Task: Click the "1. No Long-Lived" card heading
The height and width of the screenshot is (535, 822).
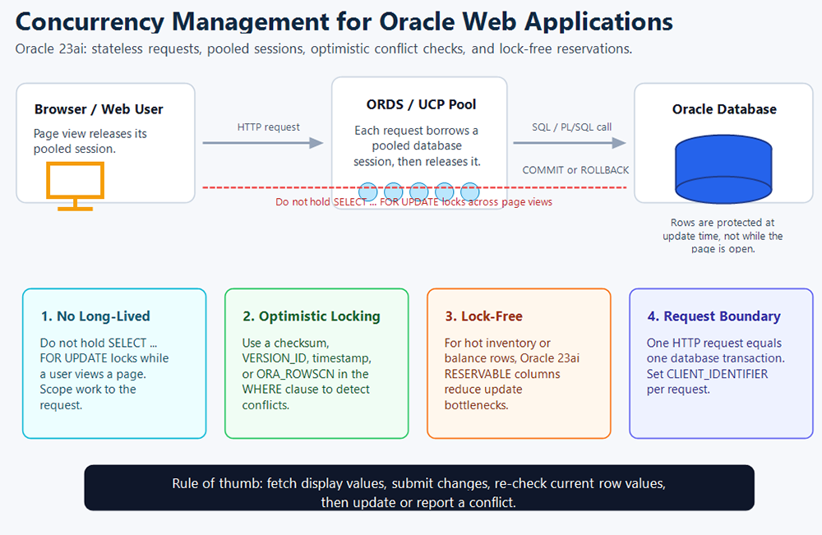Action: (95, 316)
